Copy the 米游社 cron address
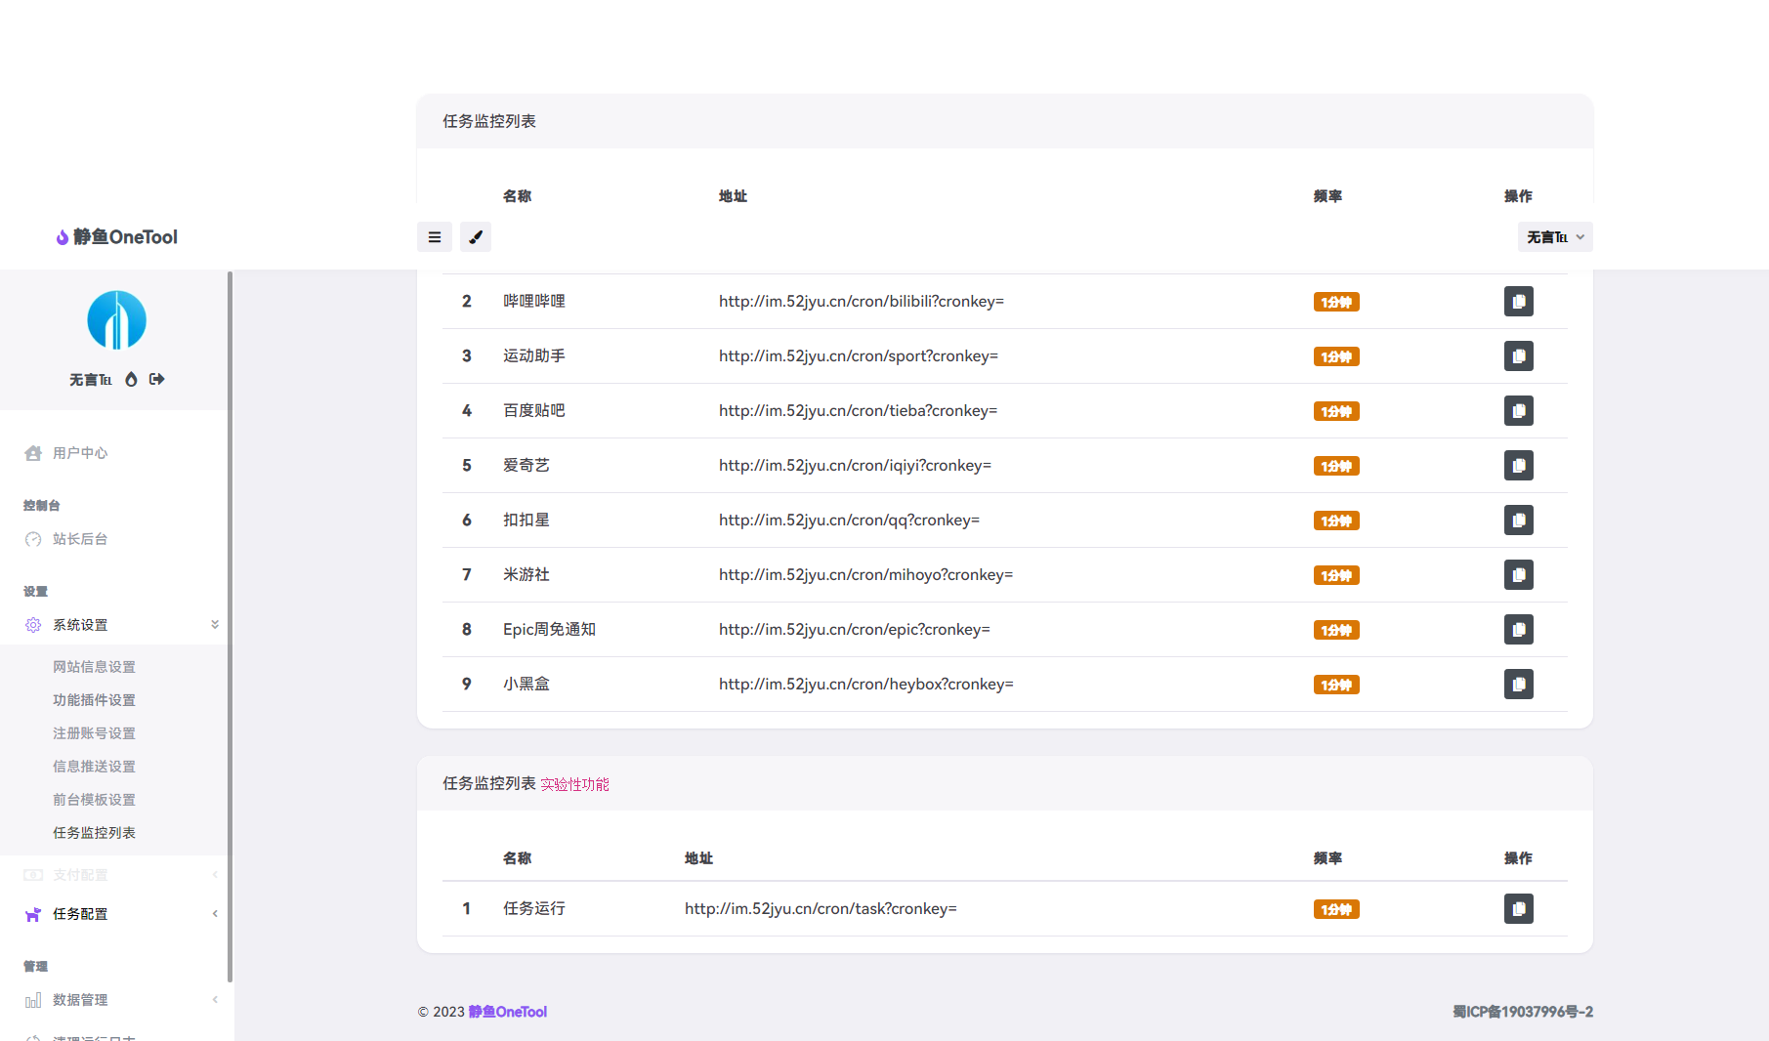Image resolution: width=1769 pixels, height=1041 pixels. (x=1518, y=575)
